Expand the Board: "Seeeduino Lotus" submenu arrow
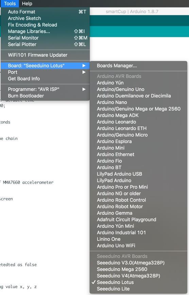Screen dimensions: 189x295 coord(84,66)
